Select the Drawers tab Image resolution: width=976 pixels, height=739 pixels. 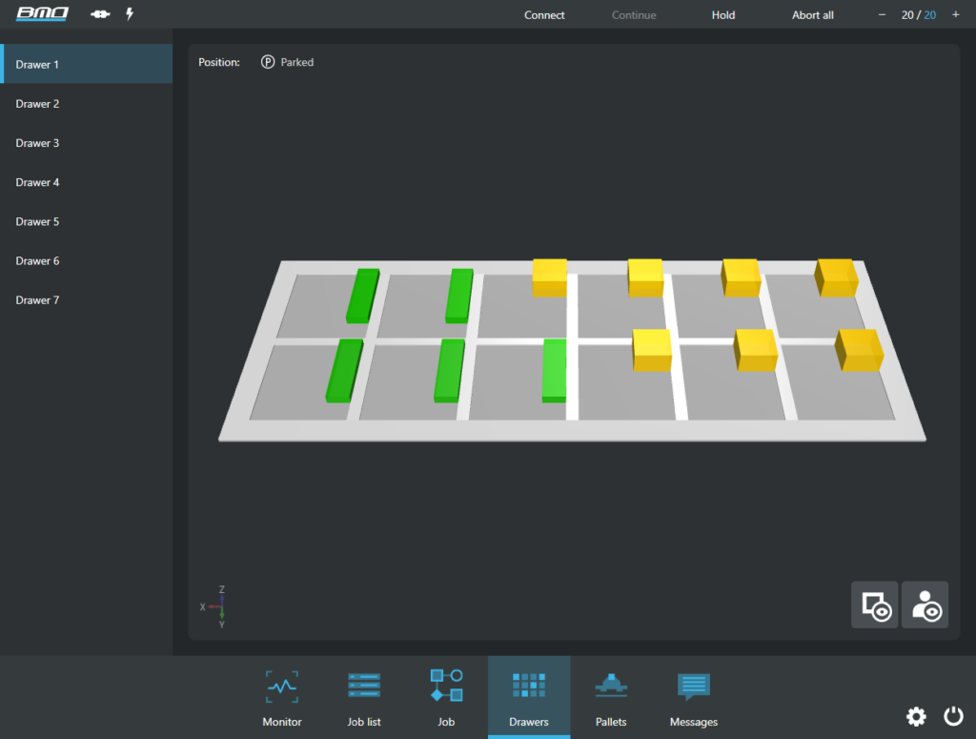tap(529, 698)
